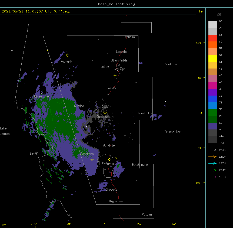
Task: Click the 18TS legend label
Action: point(222,177)
